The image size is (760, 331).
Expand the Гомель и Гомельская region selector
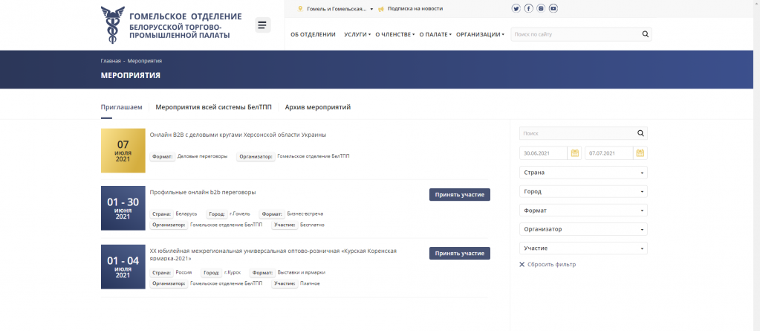pyautogui.click(x=340, y=9)
